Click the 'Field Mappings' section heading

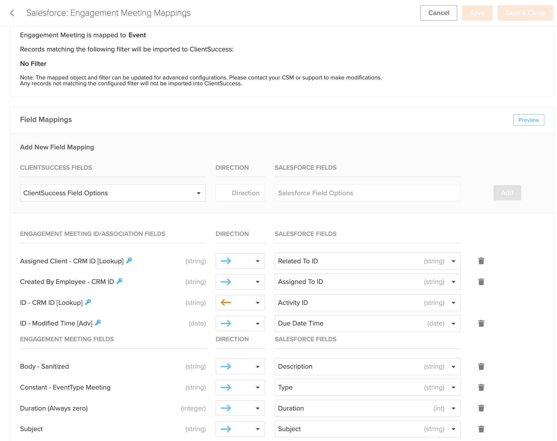[46, 119]
